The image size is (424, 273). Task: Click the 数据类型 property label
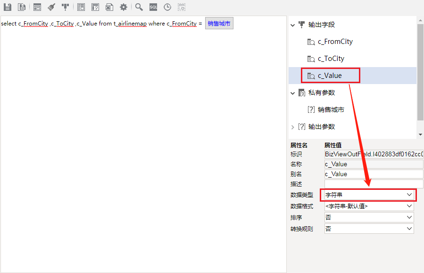pos(302,195)
